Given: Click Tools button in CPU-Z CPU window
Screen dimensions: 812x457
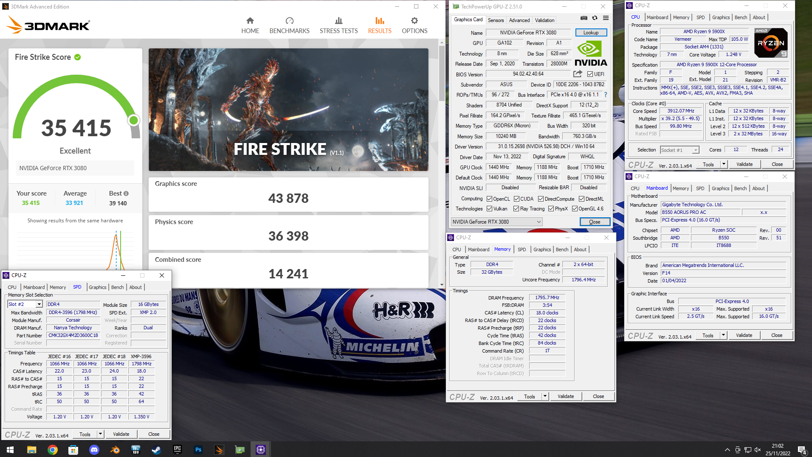Looking at the screenshot, I should 708,164.
